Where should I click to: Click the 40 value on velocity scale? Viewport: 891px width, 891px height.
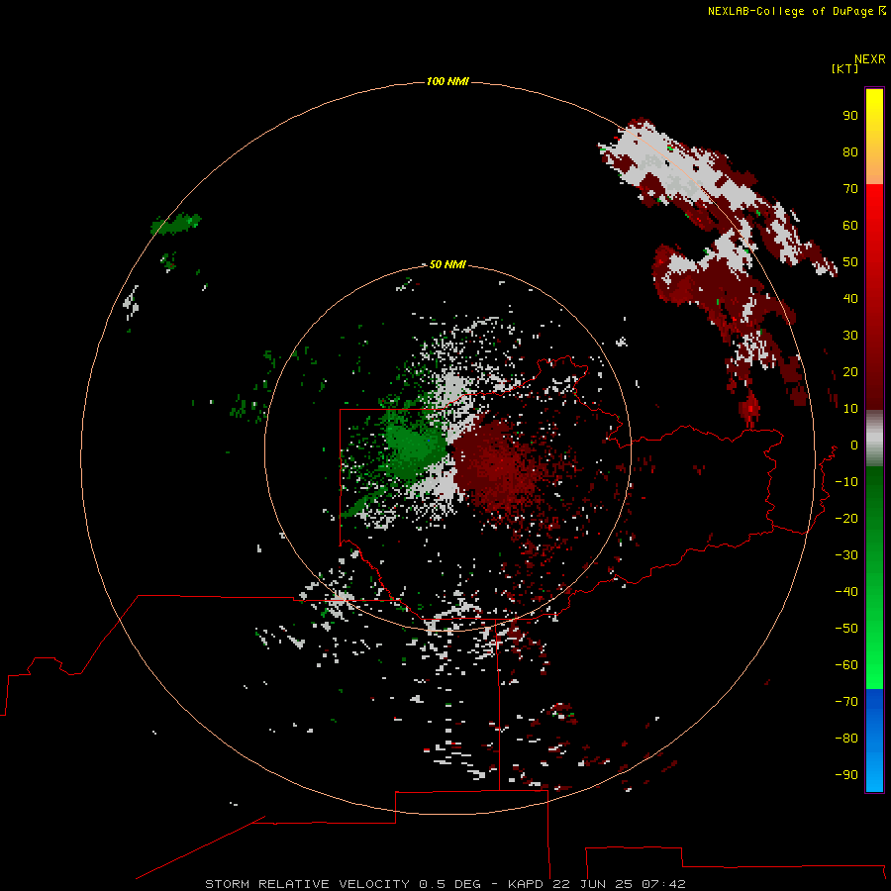pyautogui.click(x=850, y=298)
